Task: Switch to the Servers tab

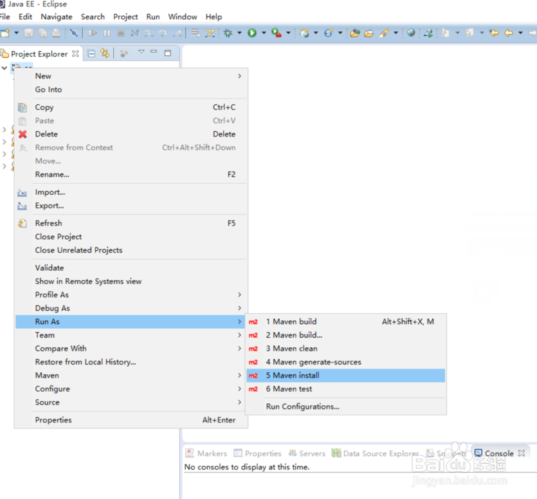Action: point(307,453)
